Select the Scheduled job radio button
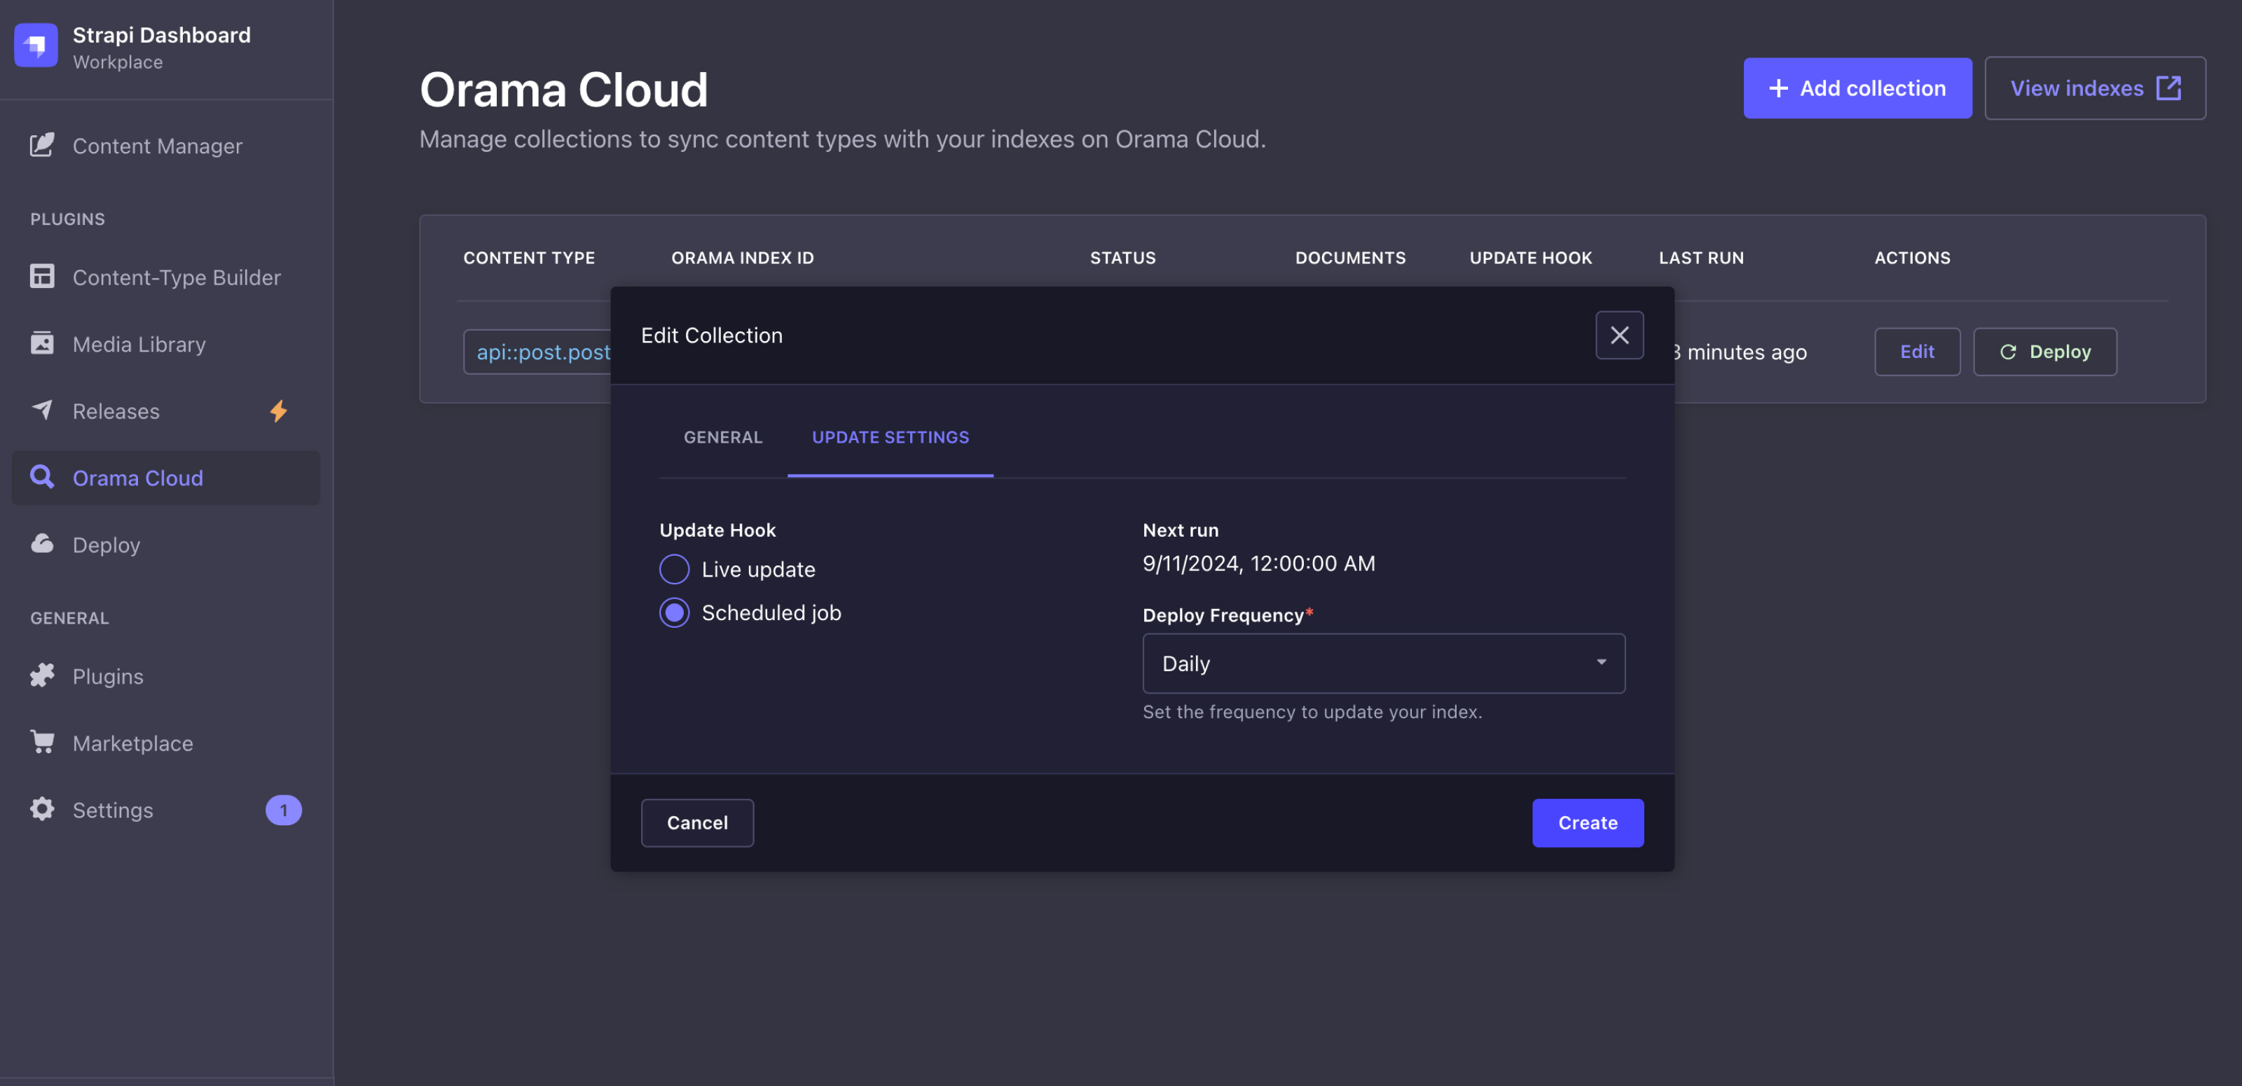 point(673,613)
